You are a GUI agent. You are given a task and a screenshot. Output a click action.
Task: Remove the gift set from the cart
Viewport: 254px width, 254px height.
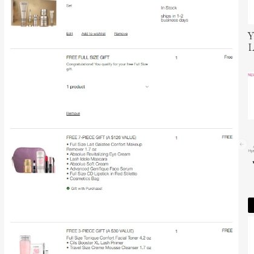coord(121,34)
